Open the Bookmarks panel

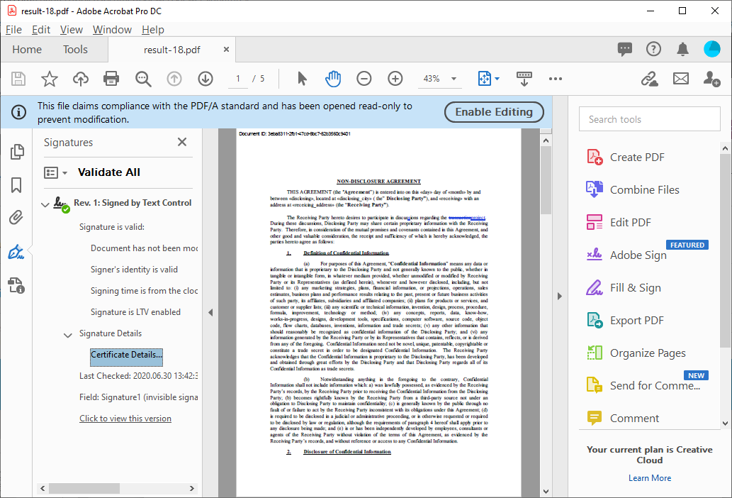tap(16, 185)
